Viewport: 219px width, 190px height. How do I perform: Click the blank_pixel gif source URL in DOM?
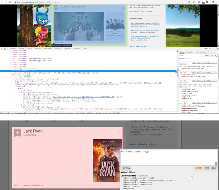pyautogui.click(x=83, y=97)
